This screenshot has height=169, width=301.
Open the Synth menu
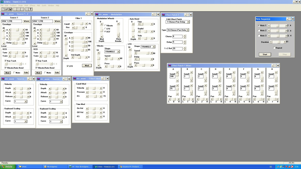pyautogui.click(x=44, y=5)
